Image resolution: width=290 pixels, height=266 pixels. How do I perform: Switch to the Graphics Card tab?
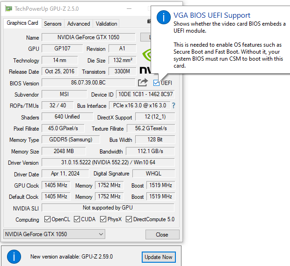(22, 23)
